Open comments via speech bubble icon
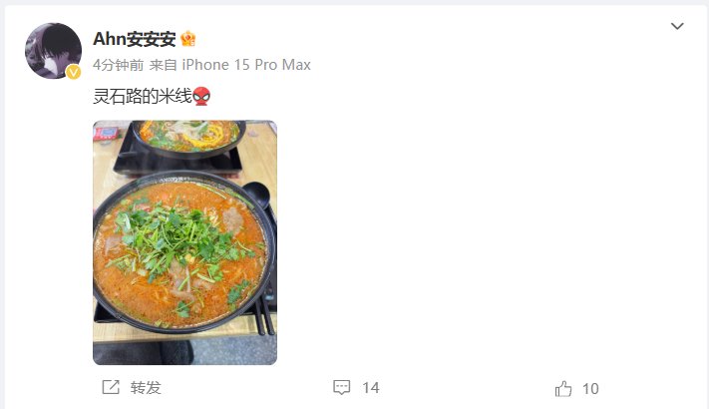Screen dimensions: 709x409 pyautogui.click(x=341, y=388)
